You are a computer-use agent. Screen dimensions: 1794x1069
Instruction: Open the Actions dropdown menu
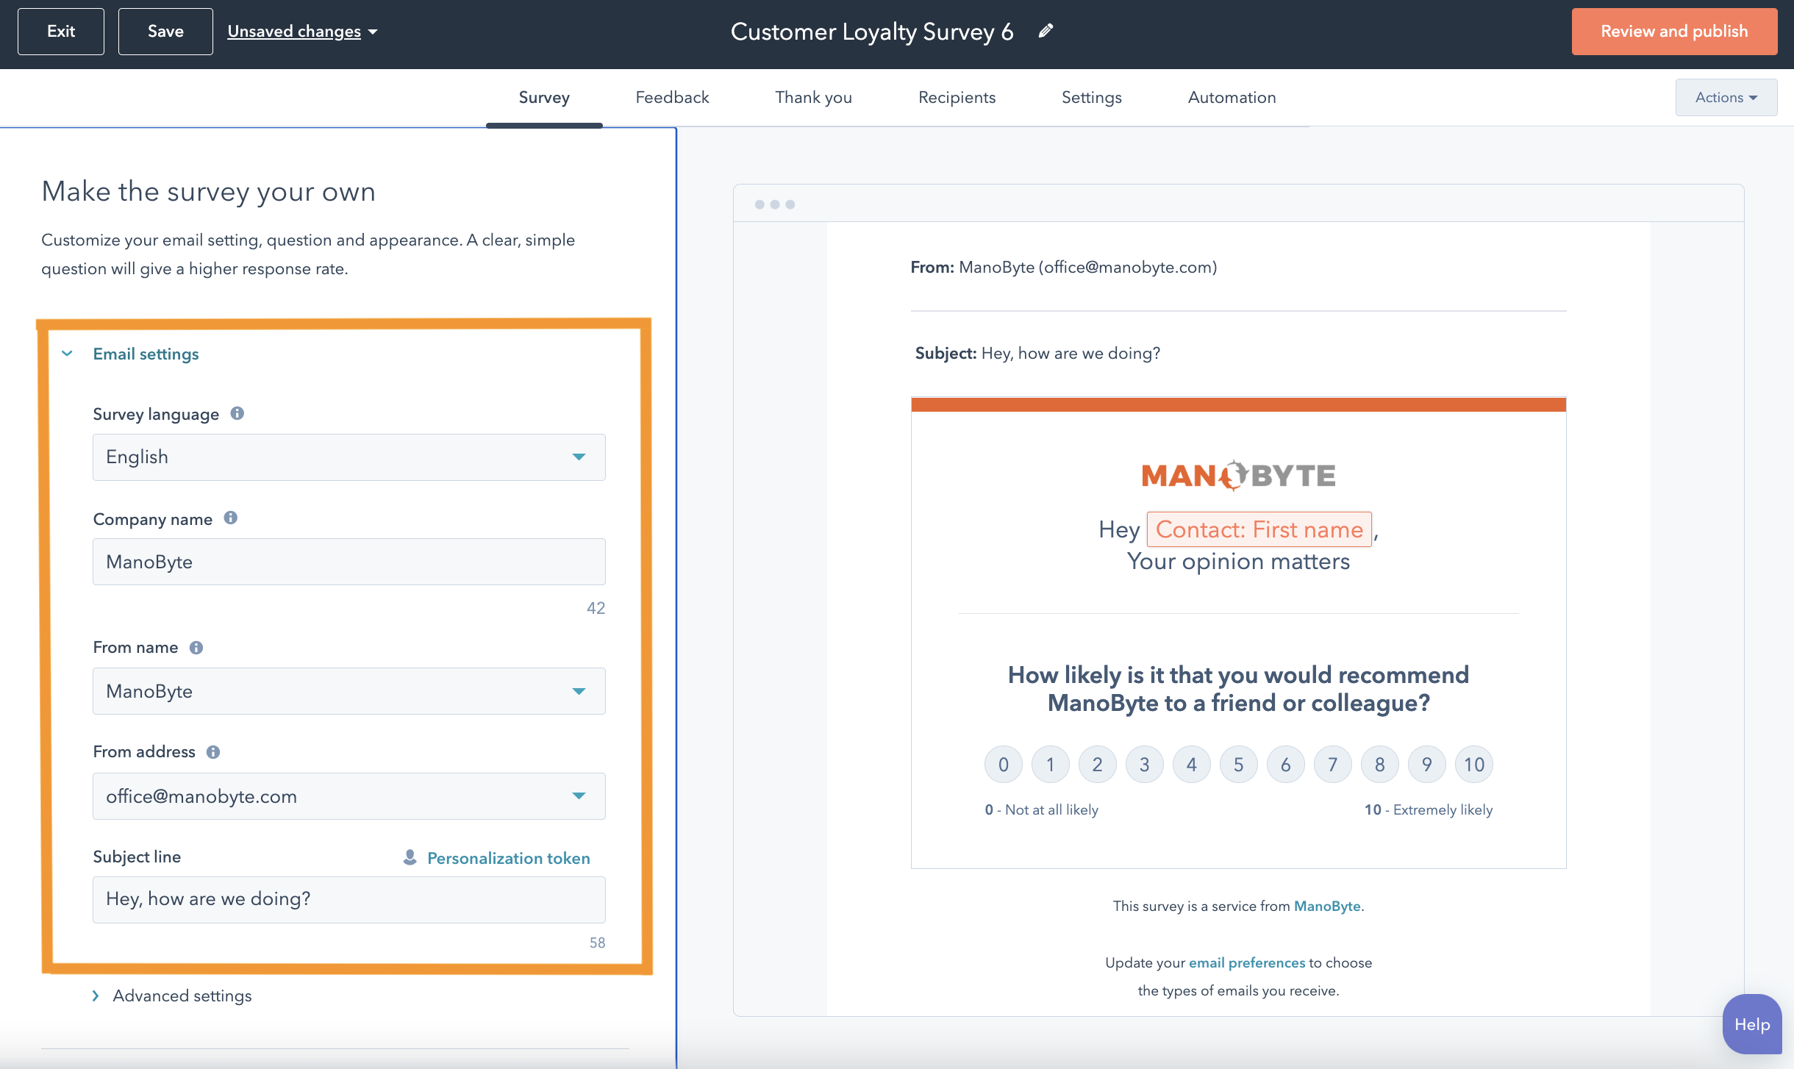click(x=1726, y=97)
